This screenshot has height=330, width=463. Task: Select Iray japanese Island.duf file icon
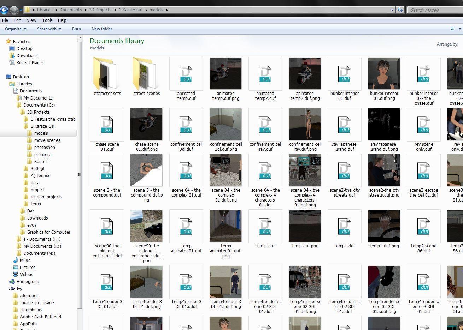[x=345, y=125]
